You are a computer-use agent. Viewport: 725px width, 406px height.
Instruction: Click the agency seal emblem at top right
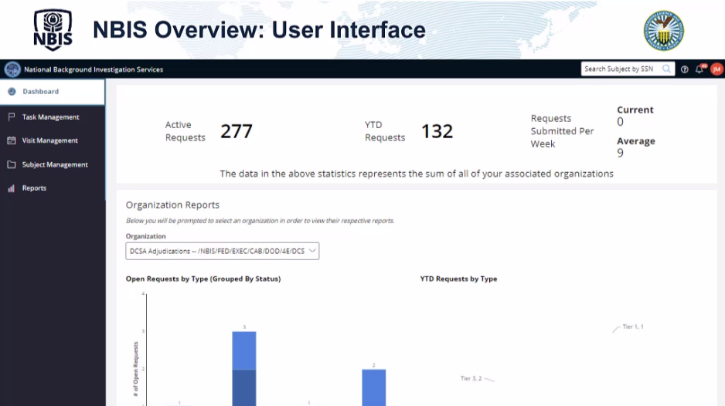(664, 30)
